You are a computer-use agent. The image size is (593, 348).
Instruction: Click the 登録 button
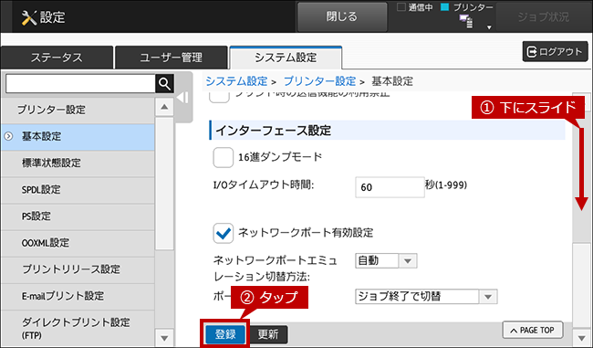(225, 334)
